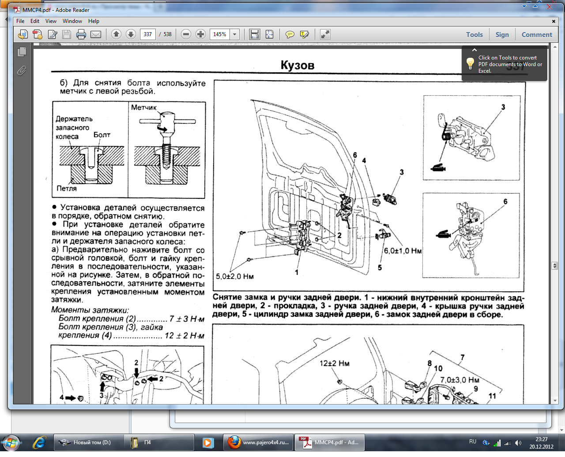Zoom out with the minus button
The height and width of the screenshot is (457, 565).
coord(186,34)
